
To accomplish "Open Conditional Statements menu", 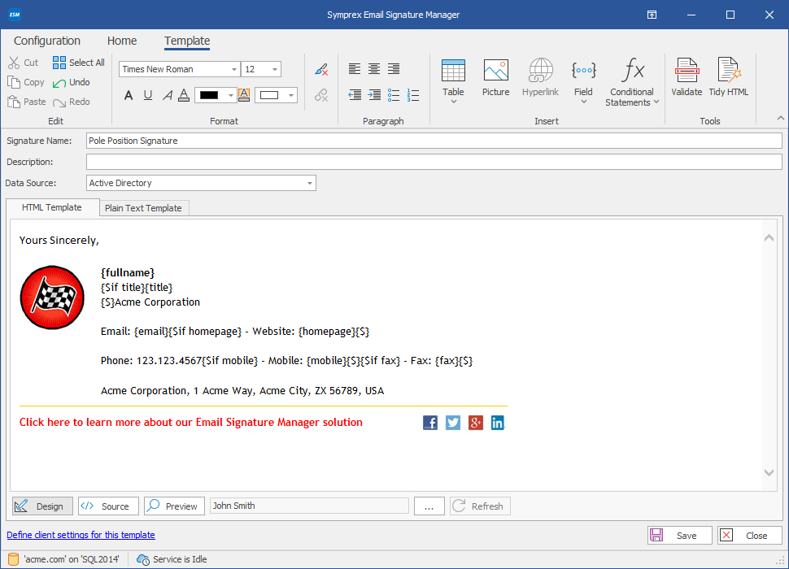I will [632, 82].
